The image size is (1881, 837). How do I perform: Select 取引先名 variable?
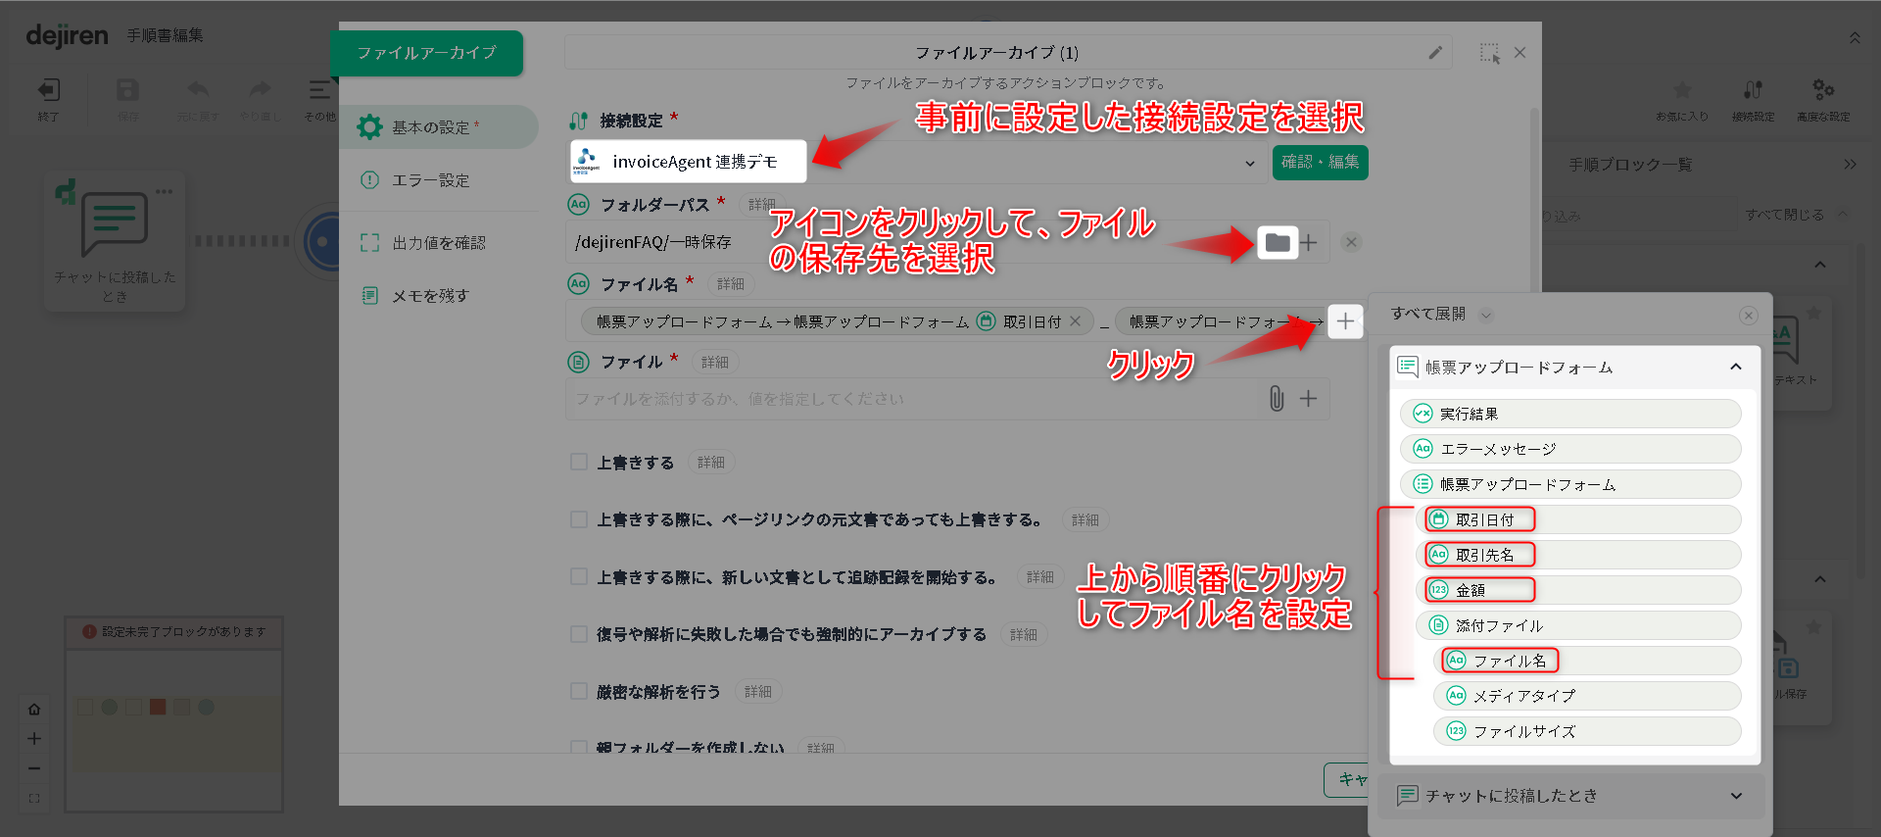(1578, 555)
